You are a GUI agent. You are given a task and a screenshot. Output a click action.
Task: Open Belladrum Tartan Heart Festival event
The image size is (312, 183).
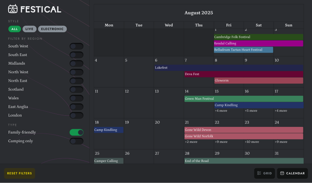pos(243,50)
